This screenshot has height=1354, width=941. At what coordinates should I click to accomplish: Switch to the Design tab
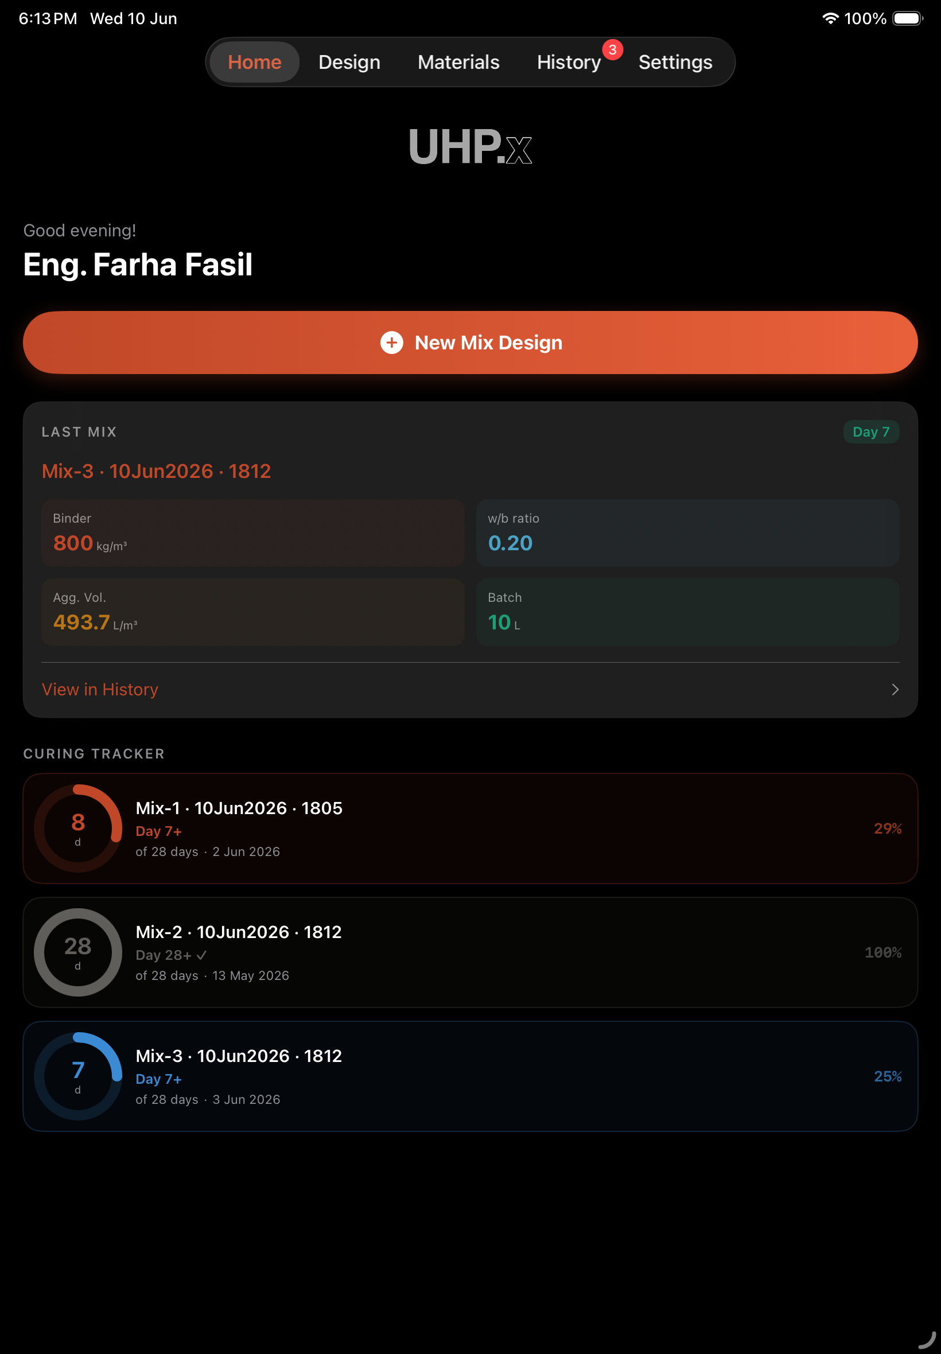pyautogui.click(x=349, y=62)
